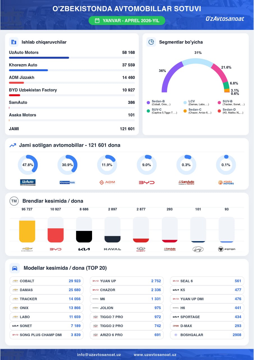The height and width of the screenshot is (360, 254).
Task: Click the light blue LCV legend dot
Action: click(185, 103)
